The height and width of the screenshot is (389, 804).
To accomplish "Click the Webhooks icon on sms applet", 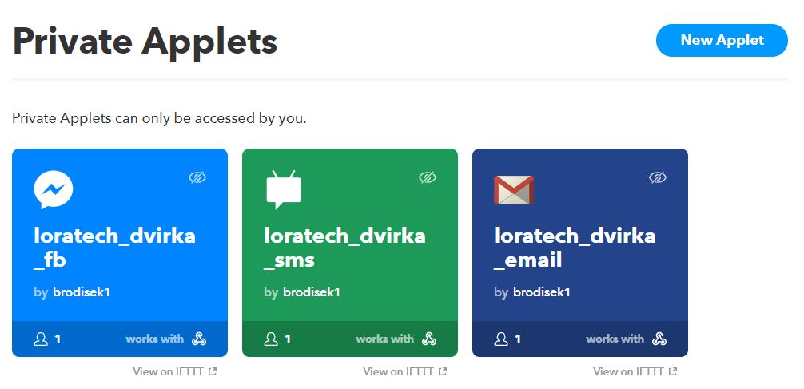I will tap(429, 339).
